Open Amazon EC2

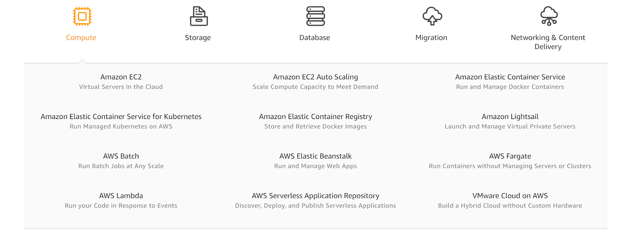click(x=121, y=77)
